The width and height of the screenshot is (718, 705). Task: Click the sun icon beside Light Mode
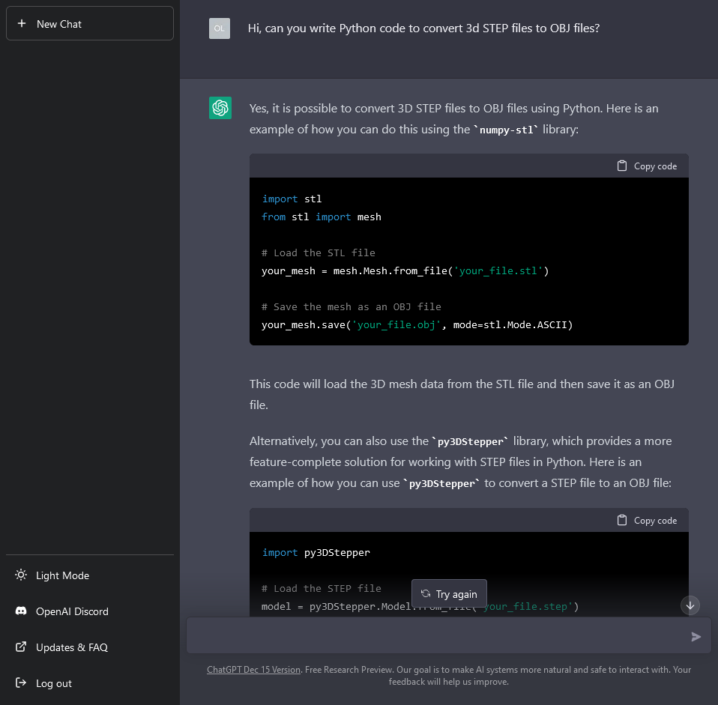click(21, 575)
